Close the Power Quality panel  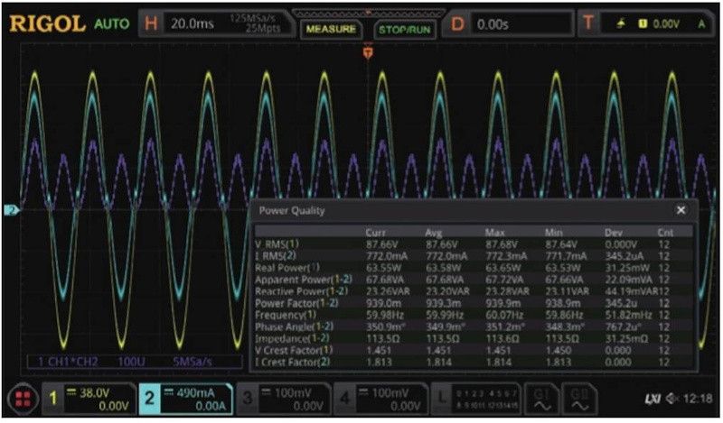tap(681, 210)
